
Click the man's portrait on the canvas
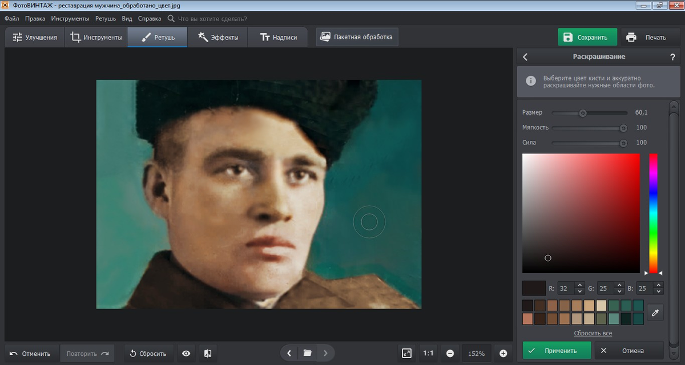(259, 194)
